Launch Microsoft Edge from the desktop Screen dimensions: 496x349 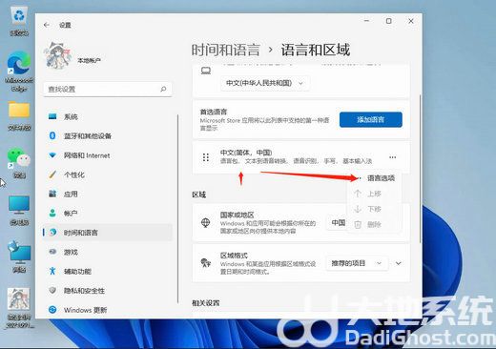pyautogui.click(x=19, y=72)
